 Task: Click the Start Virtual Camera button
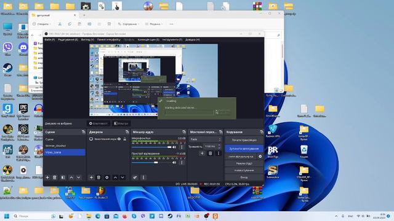(241, 157)
